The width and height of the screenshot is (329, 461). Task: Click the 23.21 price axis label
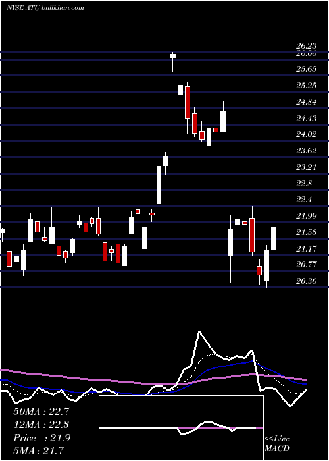tap(306, 167)
